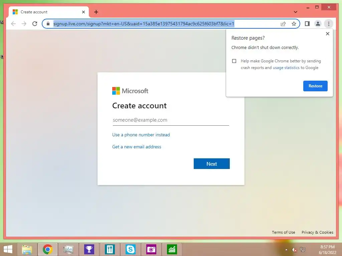Open Privacy & Cookies link
The image size is (342, 256).
pos(317,232)
